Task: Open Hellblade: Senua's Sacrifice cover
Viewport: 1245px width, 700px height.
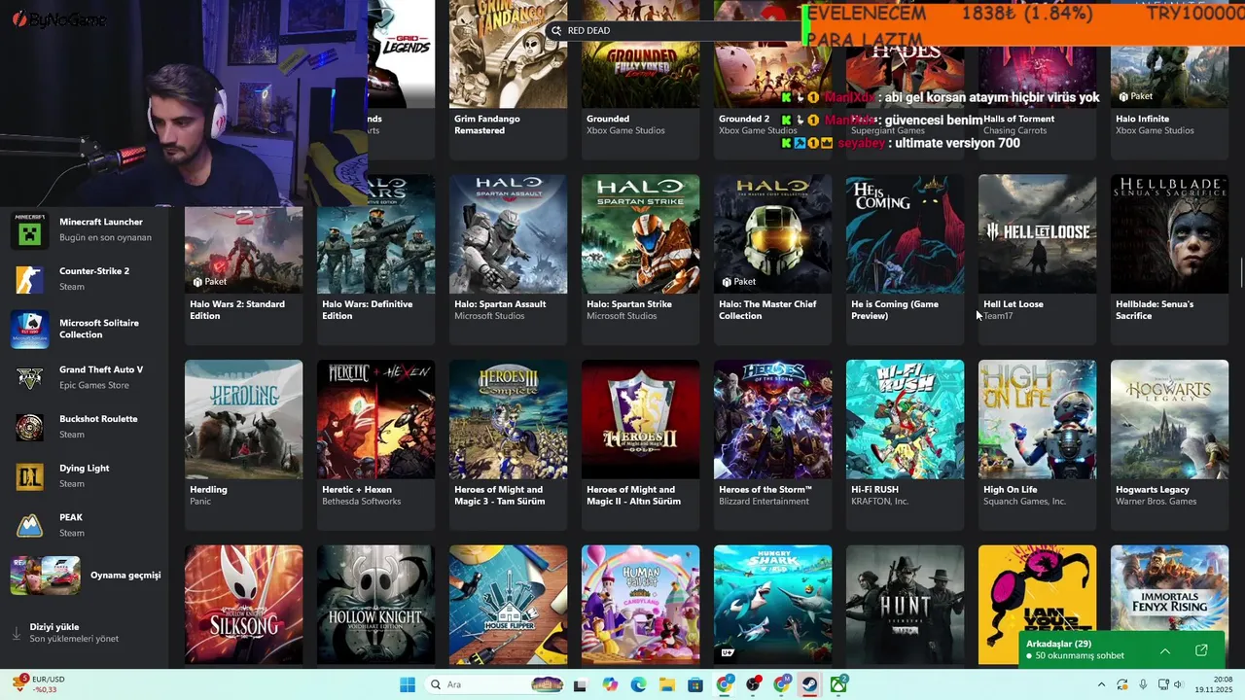Action: [x=1169, y=234]
